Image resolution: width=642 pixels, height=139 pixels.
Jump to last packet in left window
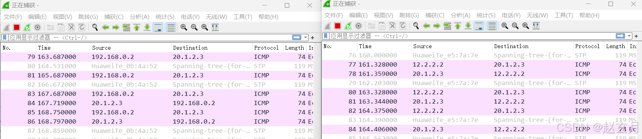tap(147, 27)
